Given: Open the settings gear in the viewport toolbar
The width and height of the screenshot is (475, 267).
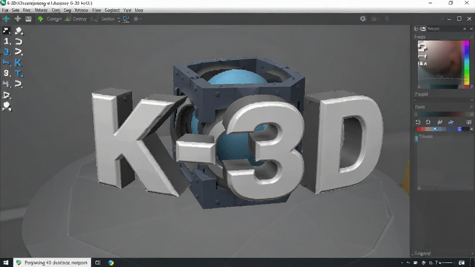Looking at the screenshot, I should (x=363, y=19).
